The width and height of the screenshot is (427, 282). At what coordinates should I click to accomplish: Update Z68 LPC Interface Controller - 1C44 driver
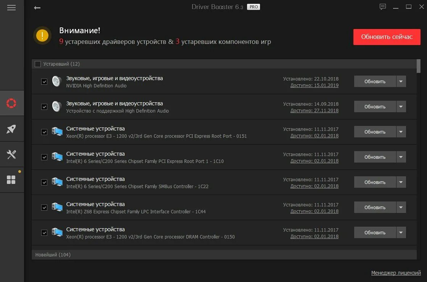pos(375,207)
